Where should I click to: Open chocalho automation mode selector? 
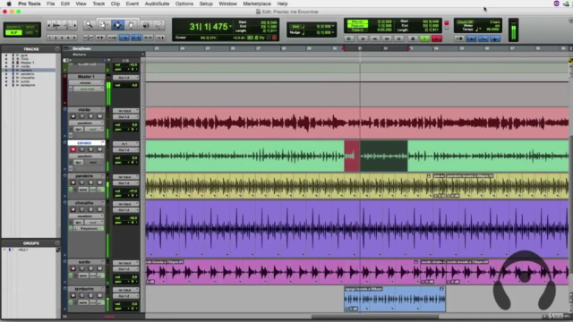93,223
